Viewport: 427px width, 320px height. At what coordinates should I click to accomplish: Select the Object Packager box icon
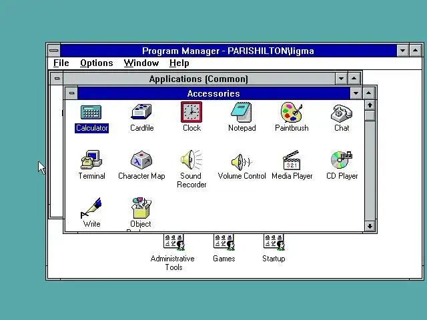(141, 208)
